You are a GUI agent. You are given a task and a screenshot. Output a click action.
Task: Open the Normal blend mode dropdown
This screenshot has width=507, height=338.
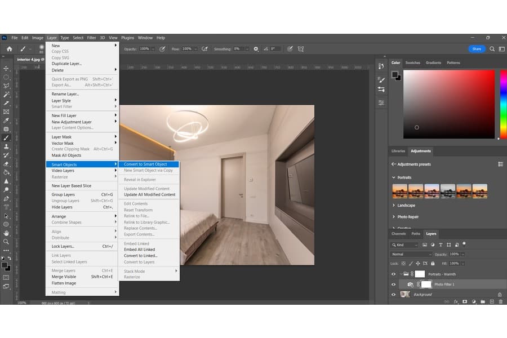click(411, 254)
